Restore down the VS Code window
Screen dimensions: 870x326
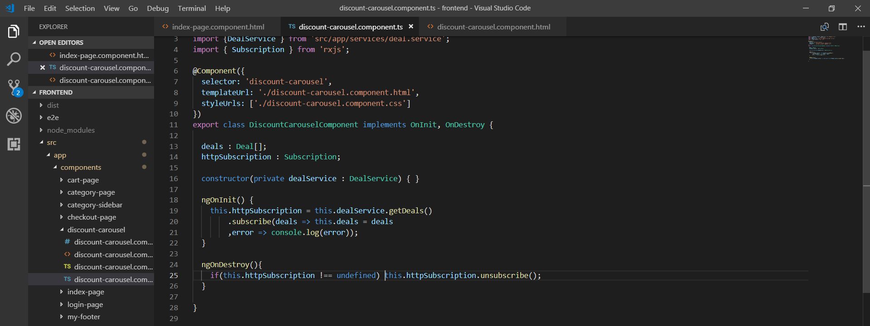(x=831, y=8)
